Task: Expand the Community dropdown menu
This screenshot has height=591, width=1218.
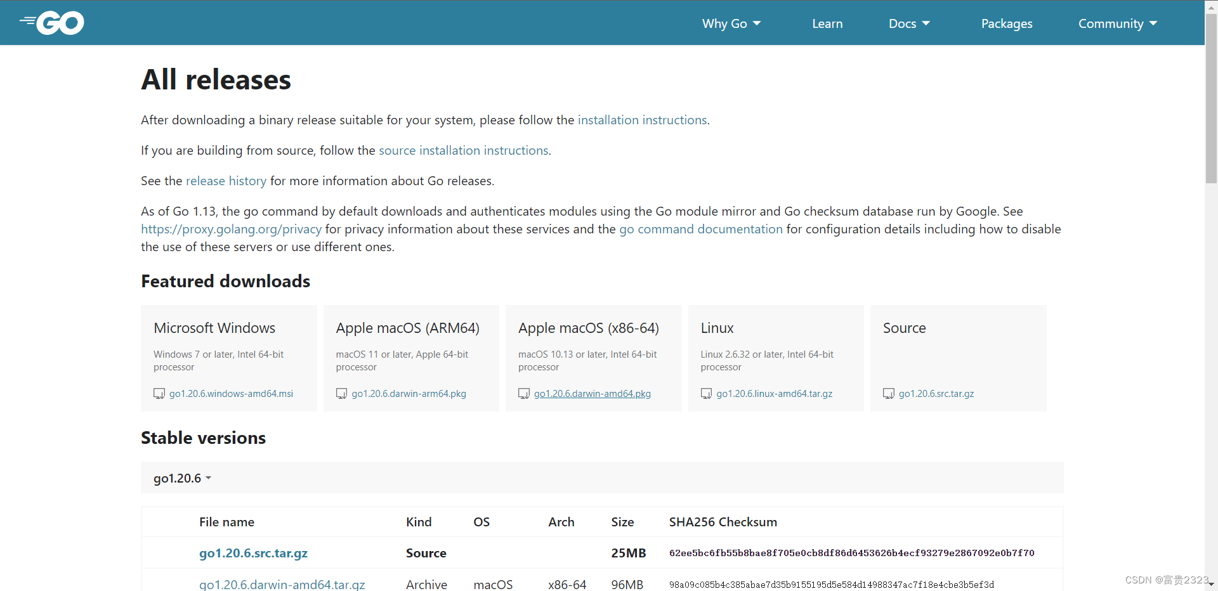Action: 1118,23
